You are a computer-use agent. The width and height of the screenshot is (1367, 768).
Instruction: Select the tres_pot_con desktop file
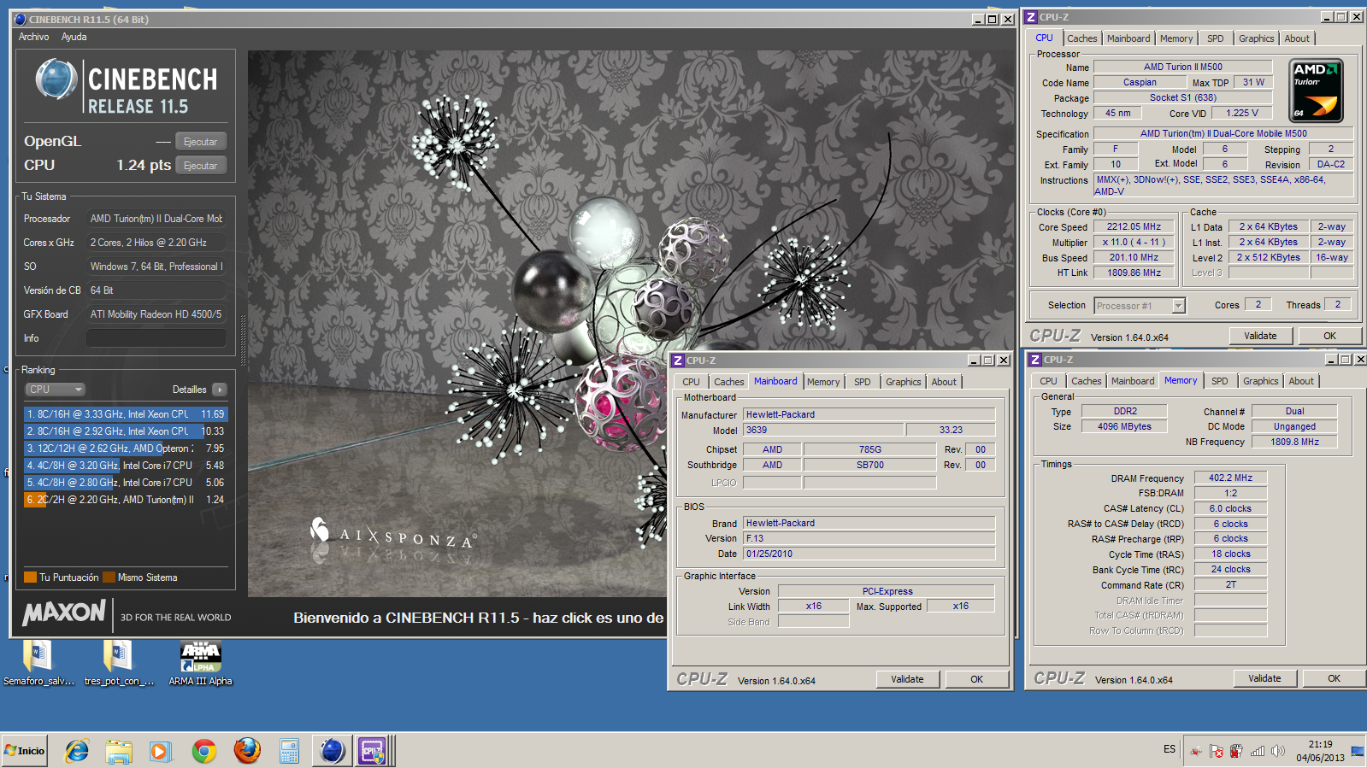point(119,664)
